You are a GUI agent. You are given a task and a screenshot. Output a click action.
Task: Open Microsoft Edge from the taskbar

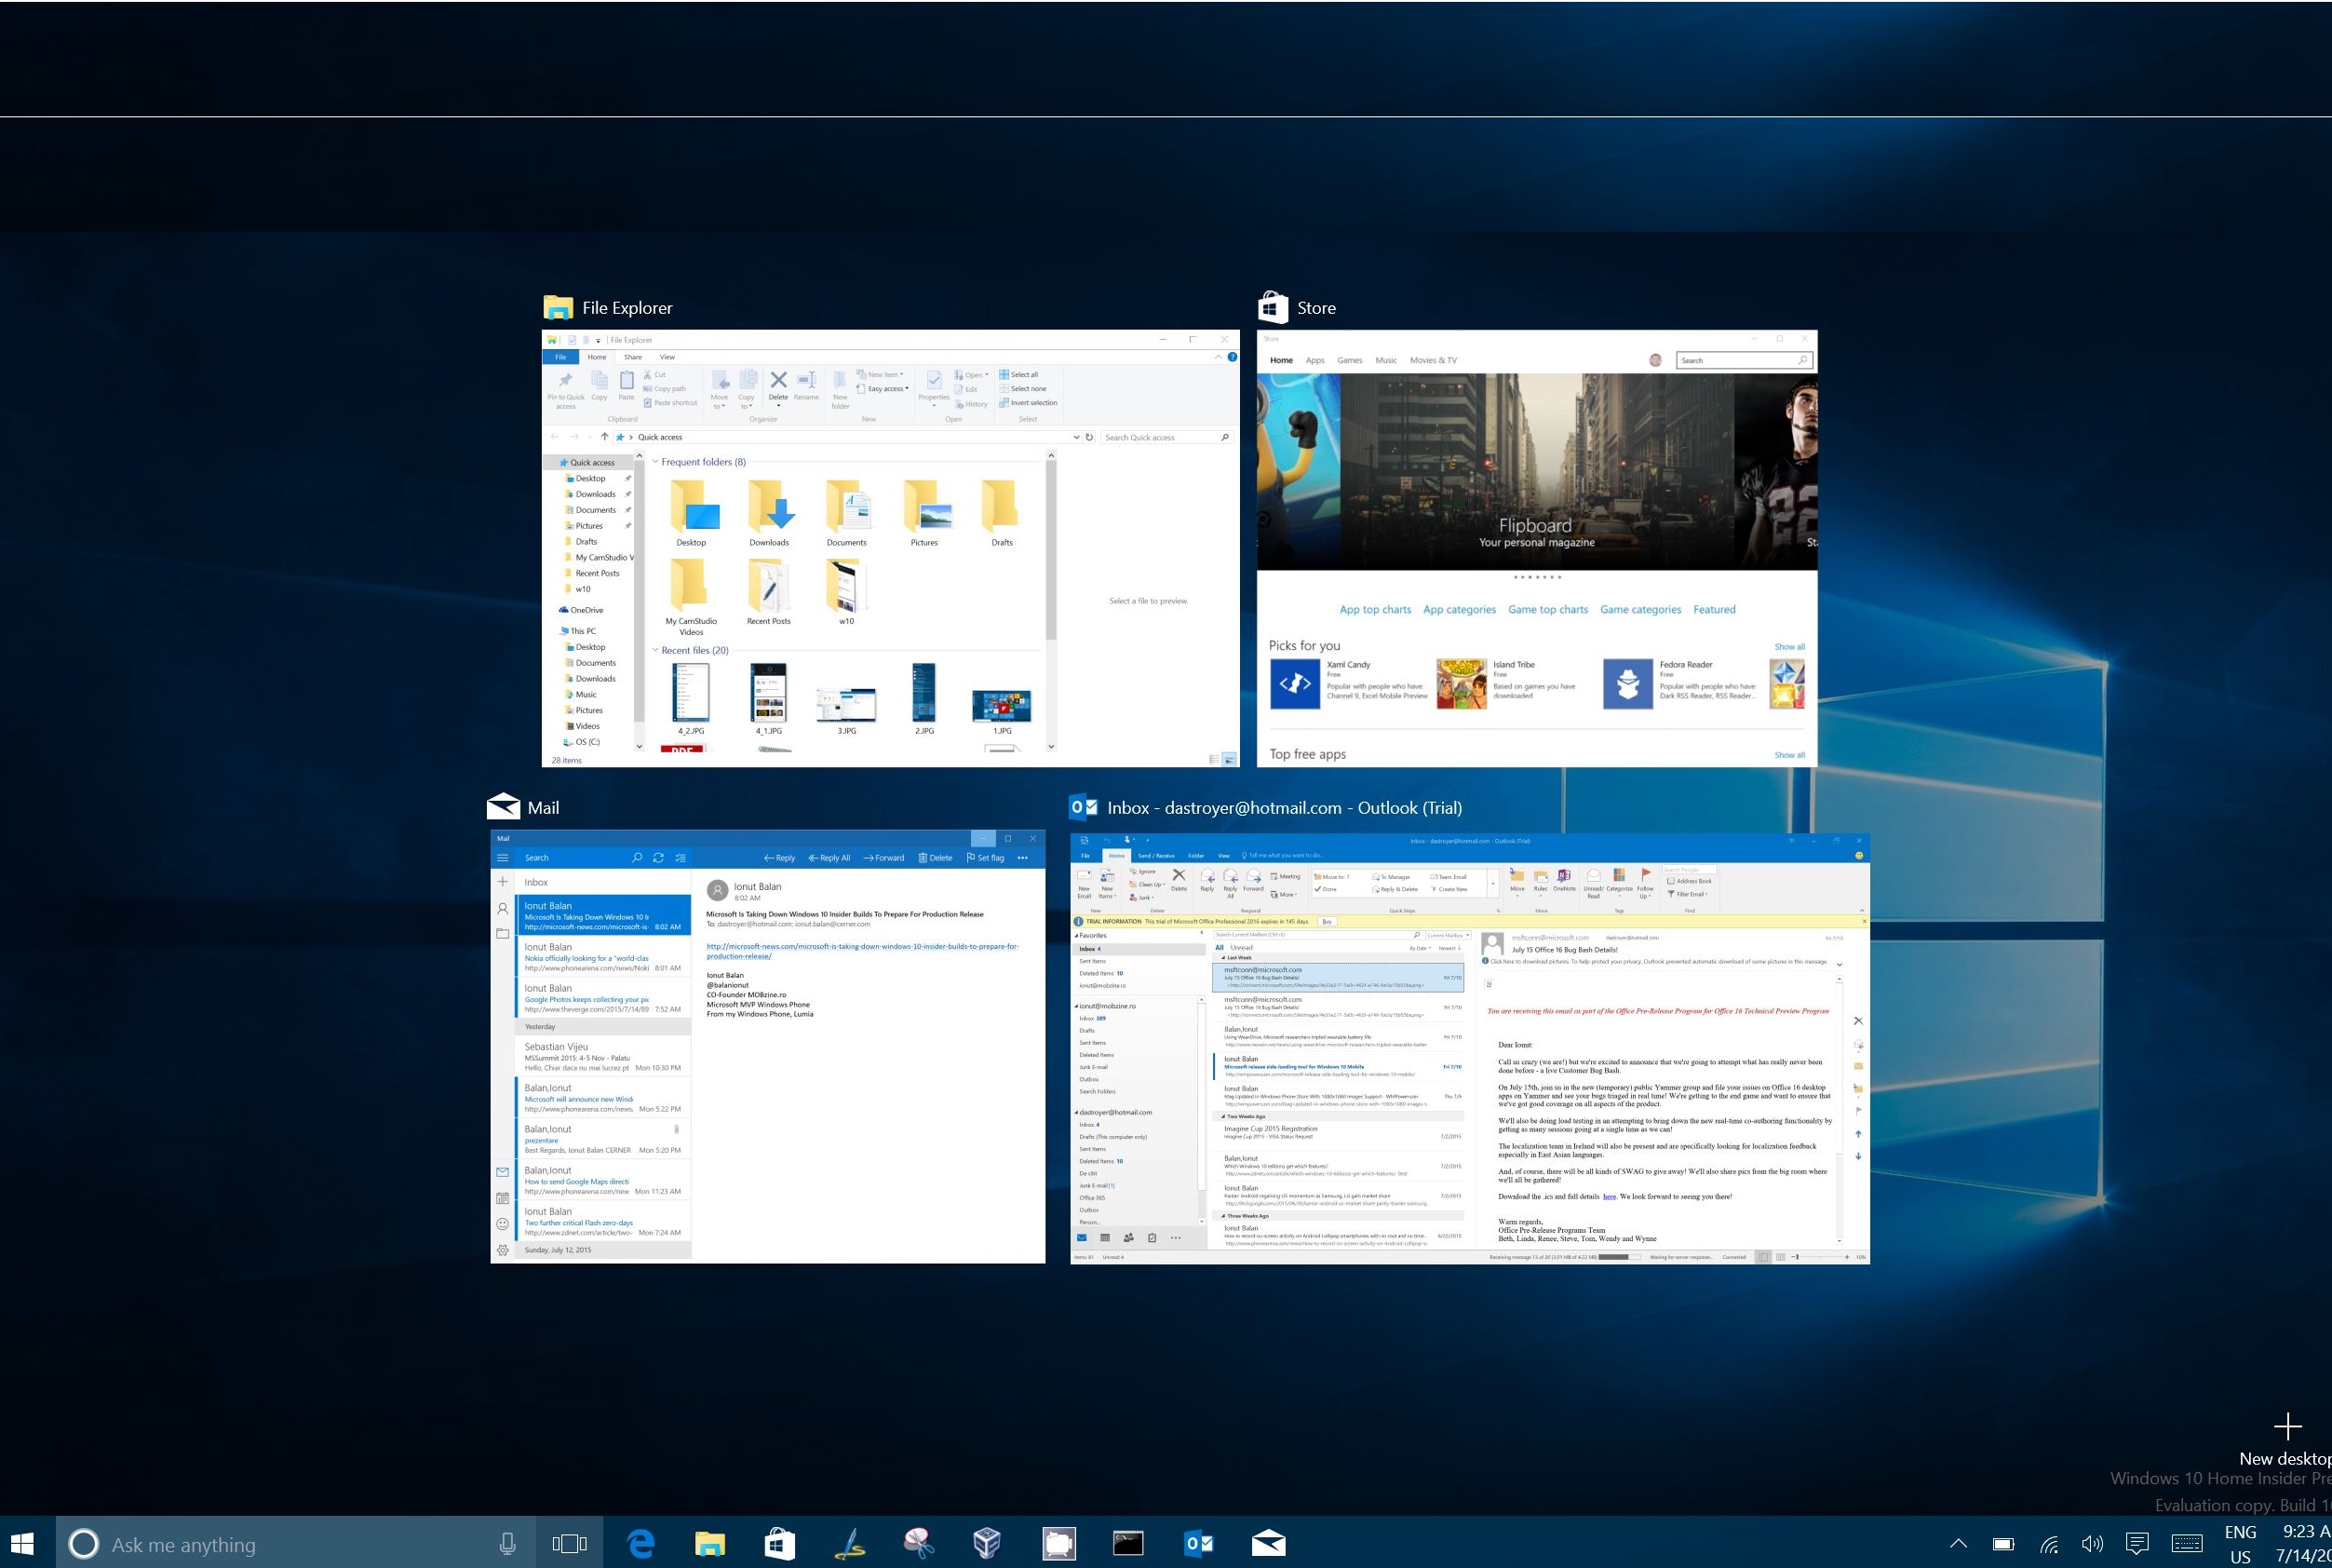tap(640, 1543)
